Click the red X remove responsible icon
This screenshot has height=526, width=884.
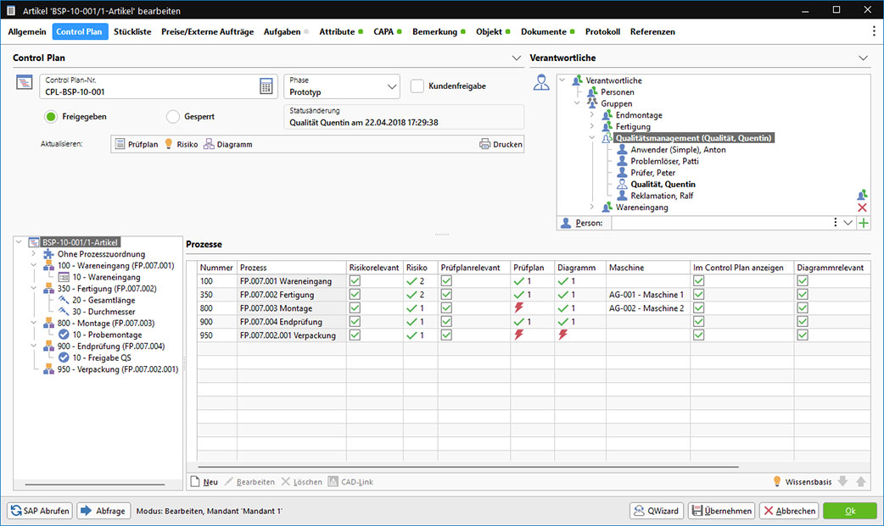(x=863, y=208)
